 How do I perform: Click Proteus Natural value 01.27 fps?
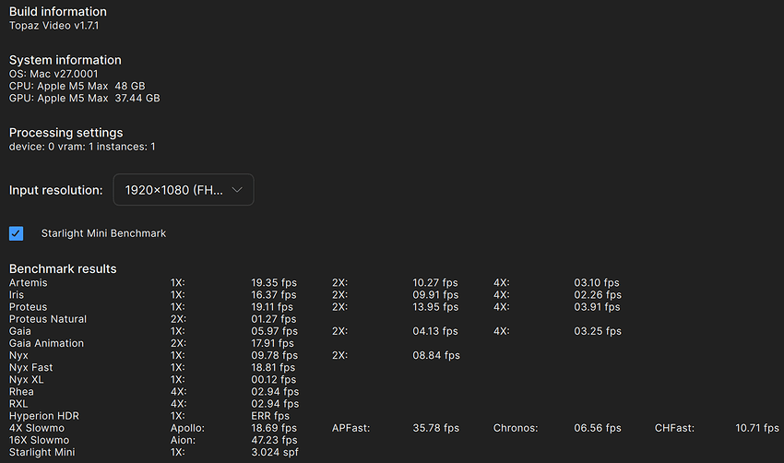(274, 319)
